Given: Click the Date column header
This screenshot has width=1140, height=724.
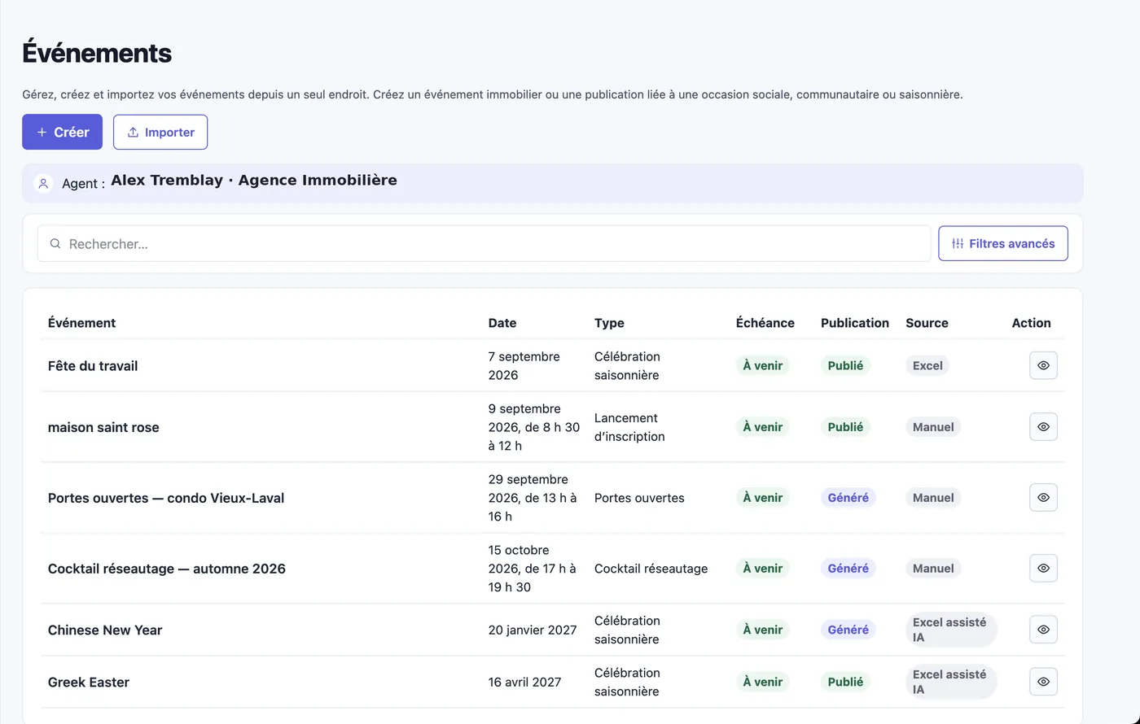Looking at the screenshot, I should pyautogui.click(x=502, y=323).
